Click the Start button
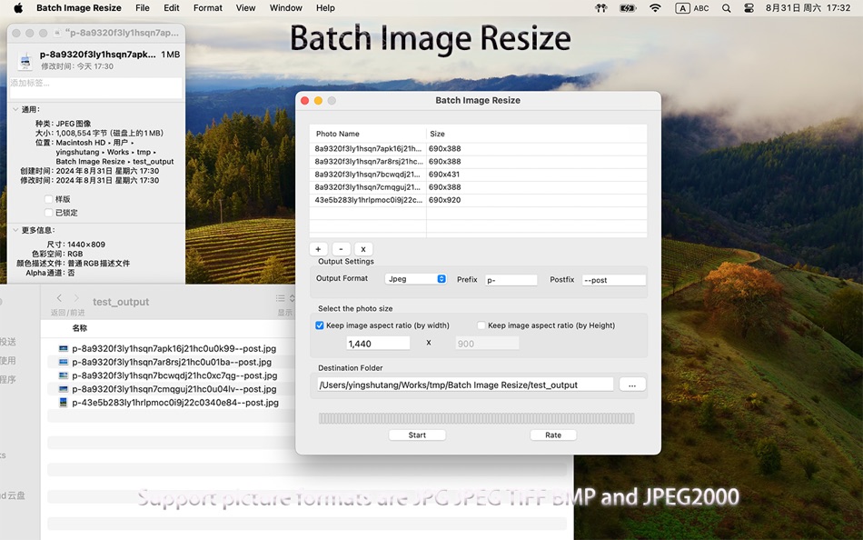This screenshot has width=863, height=540. (x=417, y=435)
